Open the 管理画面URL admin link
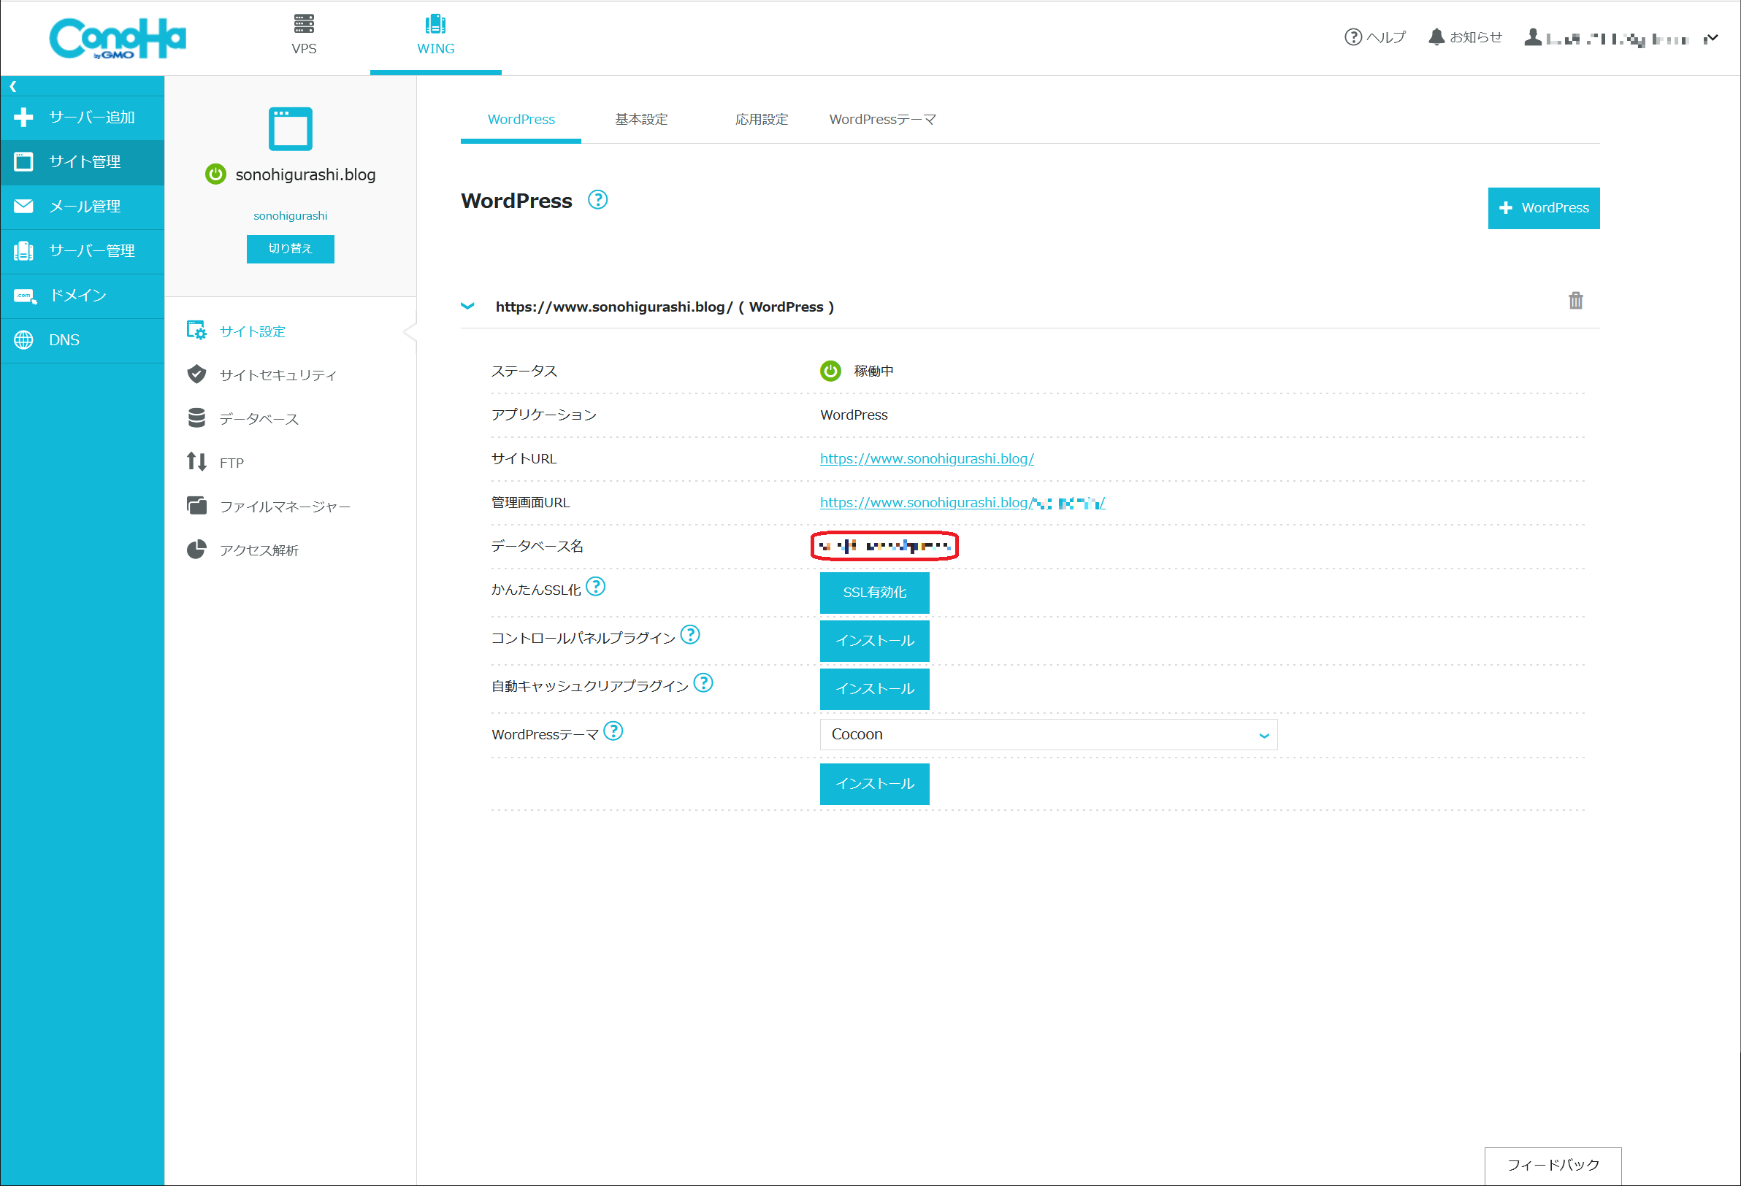1741x1186 pixels. 962,503
